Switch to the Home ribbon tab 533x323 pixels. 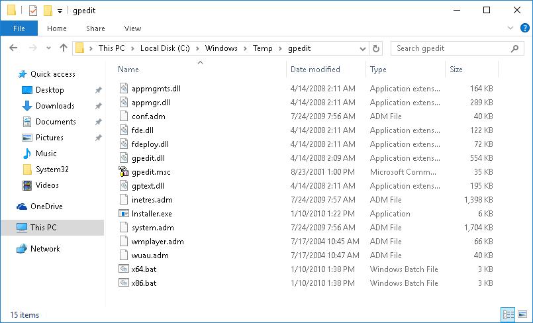click(57, 28)
